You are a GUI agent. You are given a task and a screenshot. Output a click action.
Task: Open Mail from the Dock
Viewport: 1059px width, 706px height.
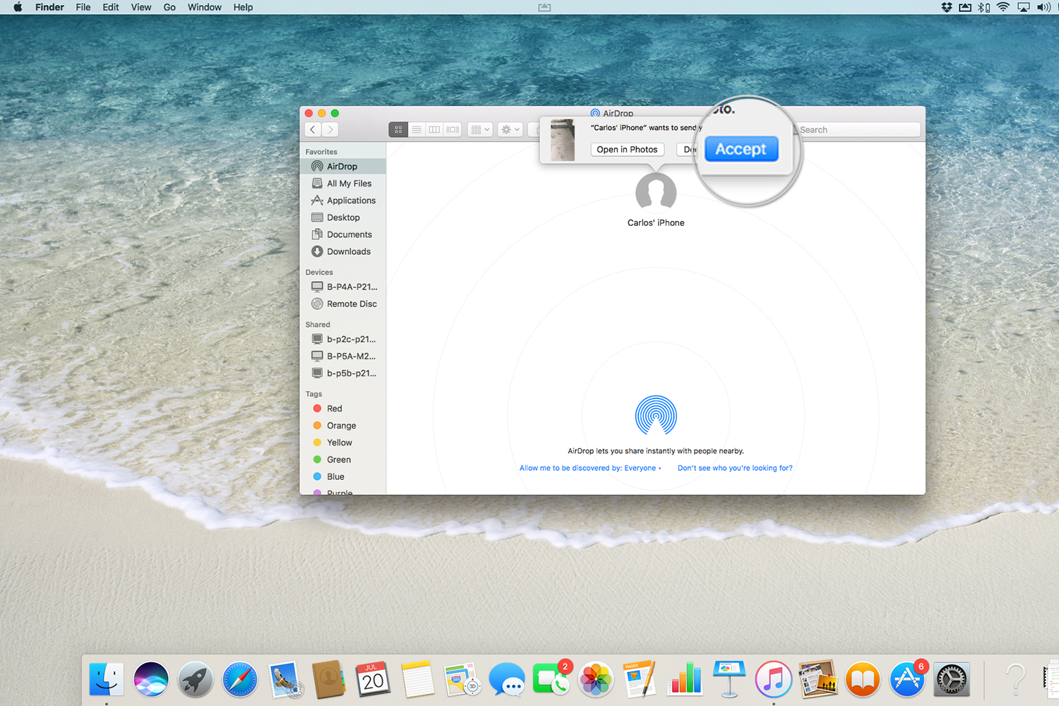pyautogui.click(x=285, y=680)
